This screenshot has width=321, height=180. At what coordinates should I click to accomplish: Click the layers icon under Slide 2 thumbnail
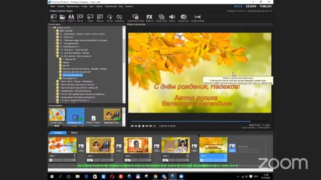(x=91, y=160)
